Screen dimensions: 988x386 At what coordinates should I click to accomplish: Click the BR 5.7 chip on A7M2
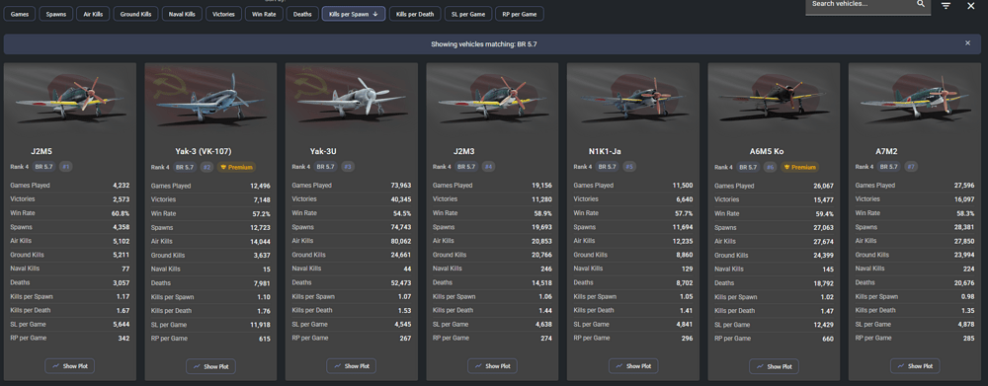888,166
